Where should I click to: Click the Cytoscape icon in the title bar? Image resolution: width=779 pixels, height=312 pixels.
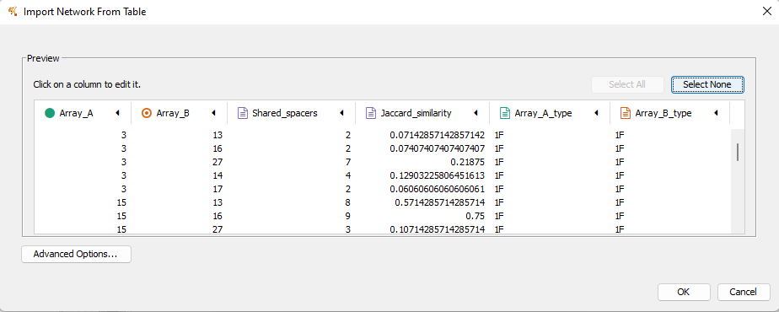[x=13, y=12]
